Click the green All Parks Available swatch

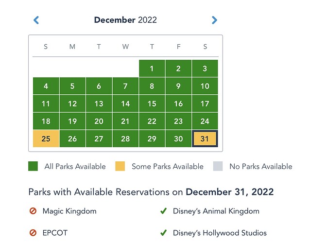(33, 166)
